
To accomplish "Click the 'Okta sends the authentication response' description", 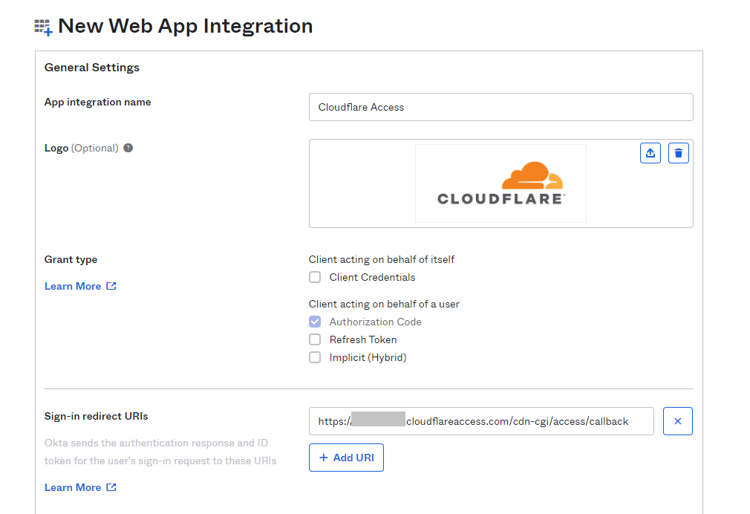I will click(160, 452).
